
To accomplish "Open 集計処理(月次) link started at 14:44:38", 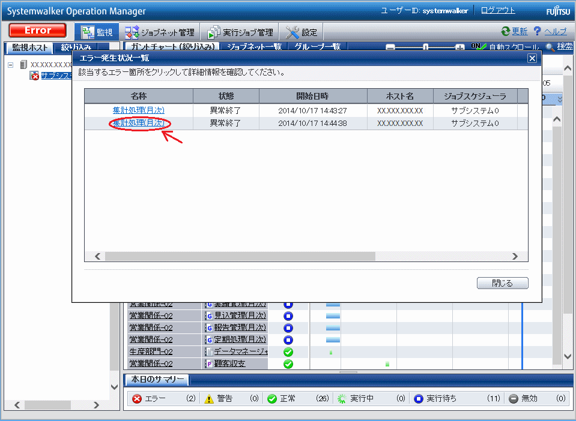I will pos(139,123).
